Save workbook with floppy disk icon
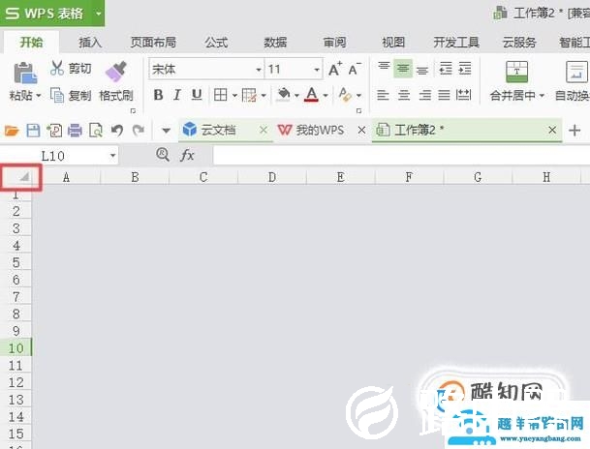Viewport: 590px width, 449px height. (x=33, y=131)
